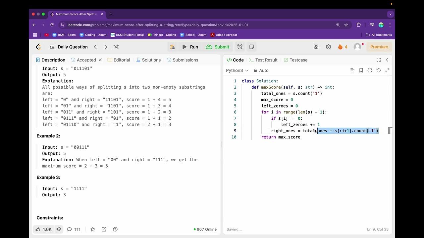This screenshot has height=238, width=424.
Task: Open the 111 comments
Action: coord(74,229)
